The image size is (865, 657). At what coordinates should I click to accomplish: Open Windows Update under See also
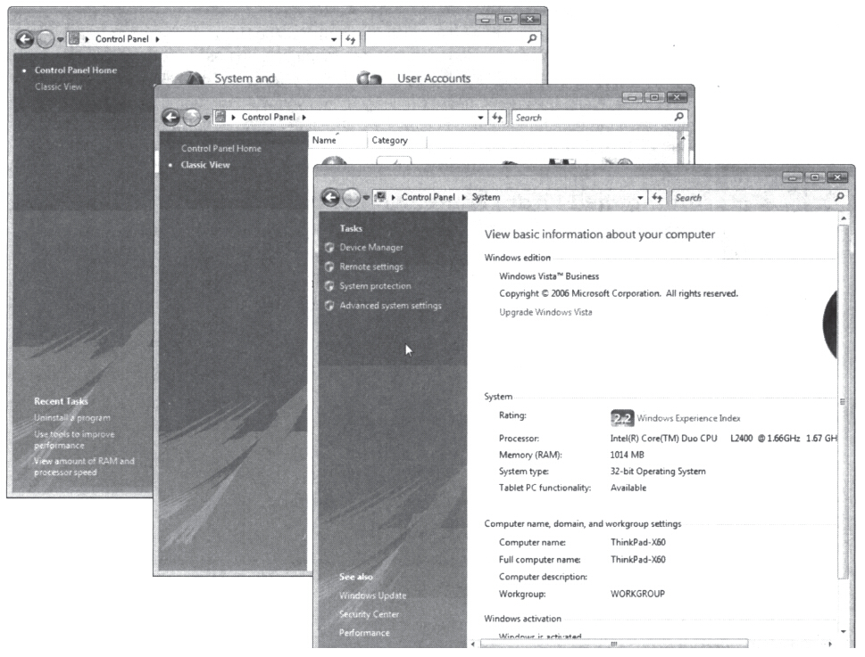[372, 595]
